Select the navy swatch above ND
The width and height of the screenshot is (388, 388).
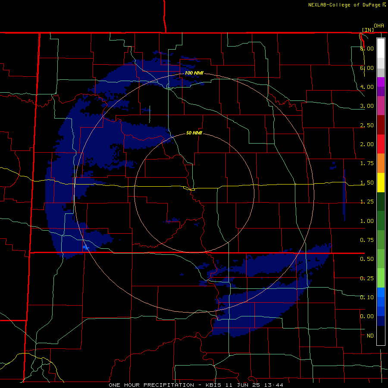coord(381,321)
